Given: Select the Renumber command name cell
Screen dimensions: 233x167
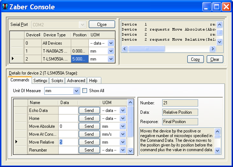Looking at the screenshot, I should coord(43,150).
